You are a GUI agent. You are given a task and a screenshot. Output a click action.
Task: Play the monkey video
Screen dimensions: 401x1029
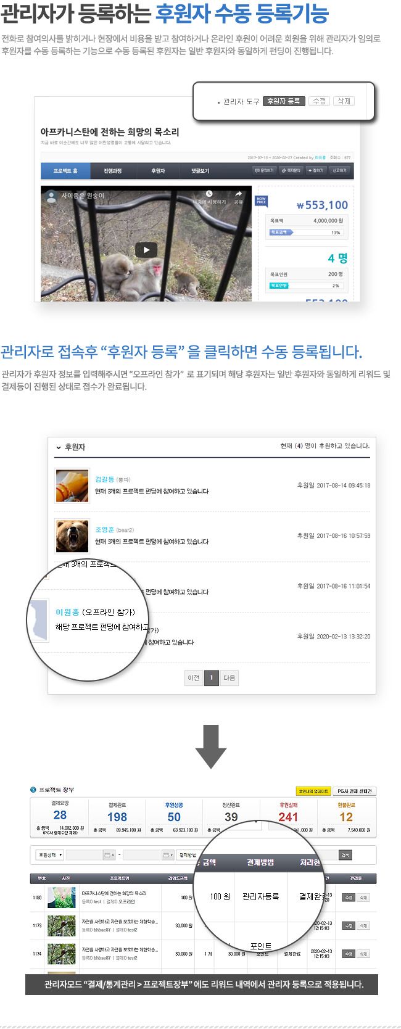tap(146, 250)
